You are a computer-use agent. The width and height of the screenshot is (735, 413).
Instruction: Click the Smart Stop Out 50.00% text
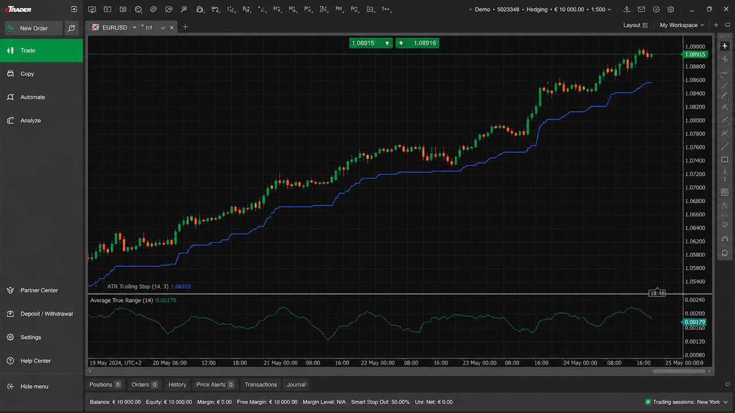coord(380,402)
